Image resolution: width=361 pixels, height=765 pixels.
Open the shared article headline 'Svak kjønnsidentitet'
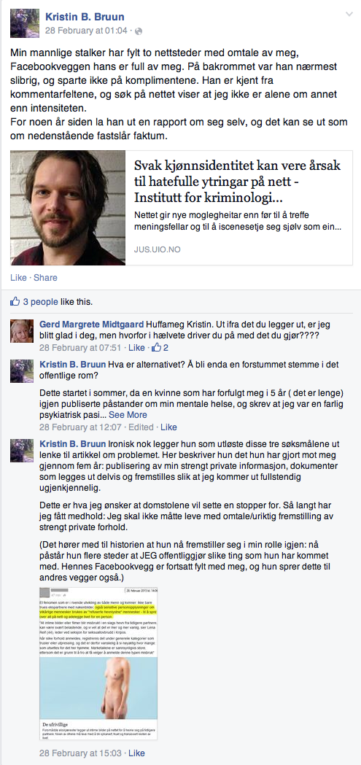238,182
